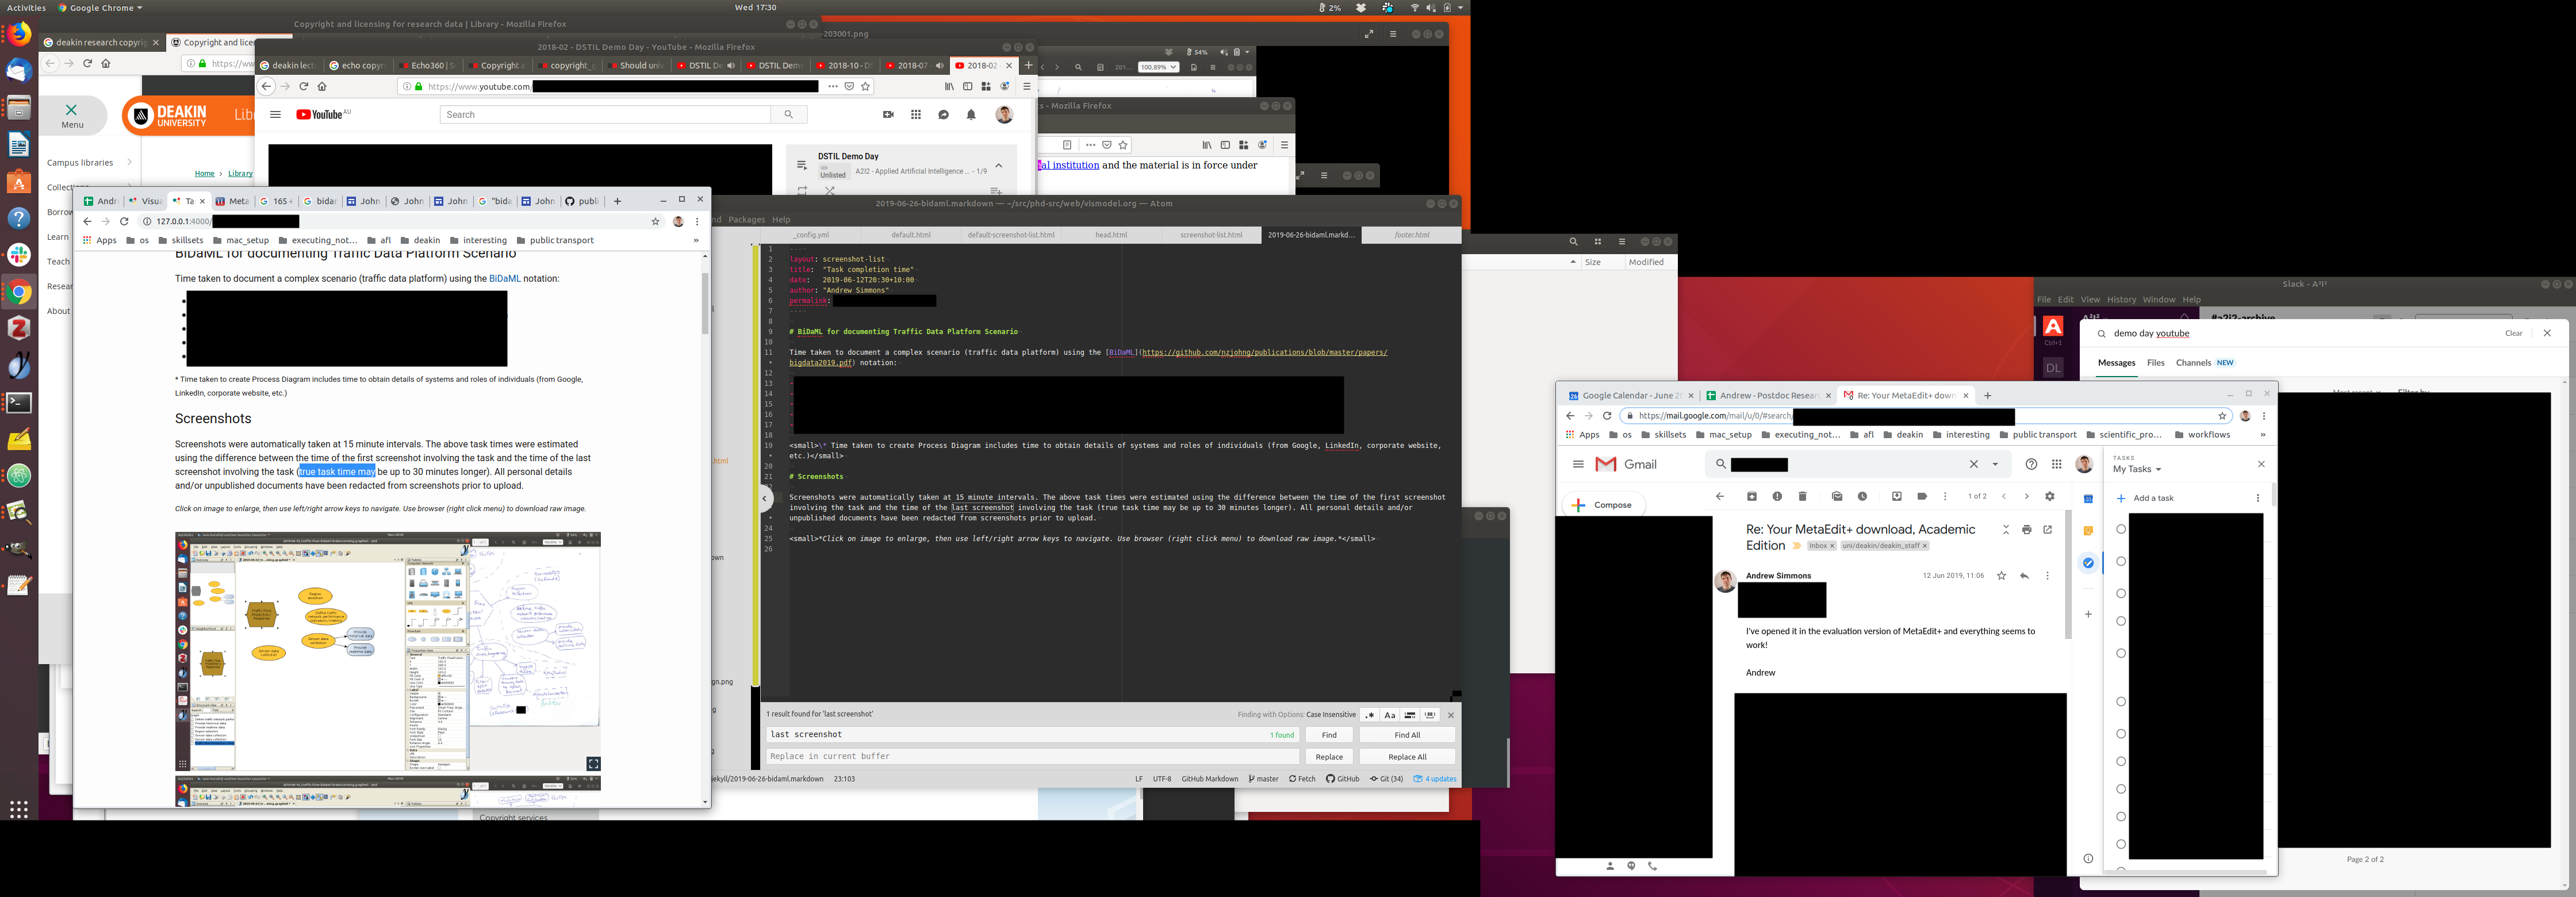Toggle match case (Aa) in Atom find
Viewport: 2576px width, 897px height.
(x=1389, y=715)
